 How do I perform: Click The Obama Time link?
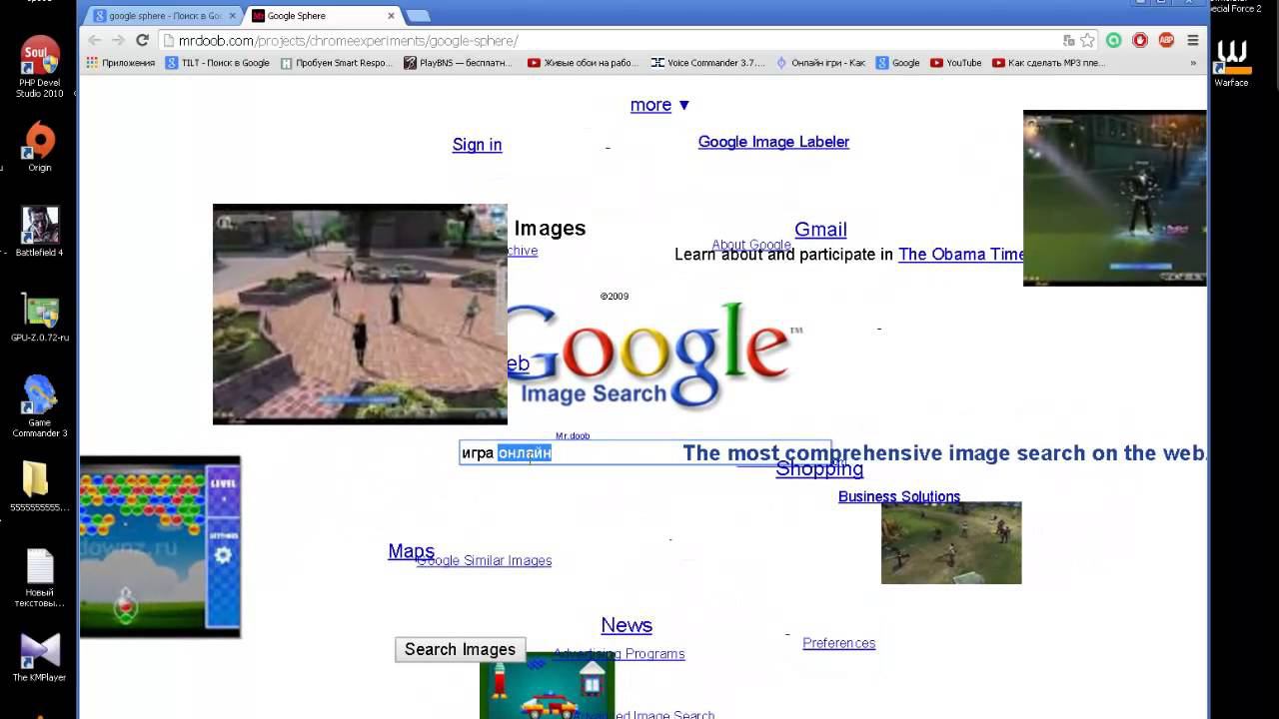coord(961,255)
